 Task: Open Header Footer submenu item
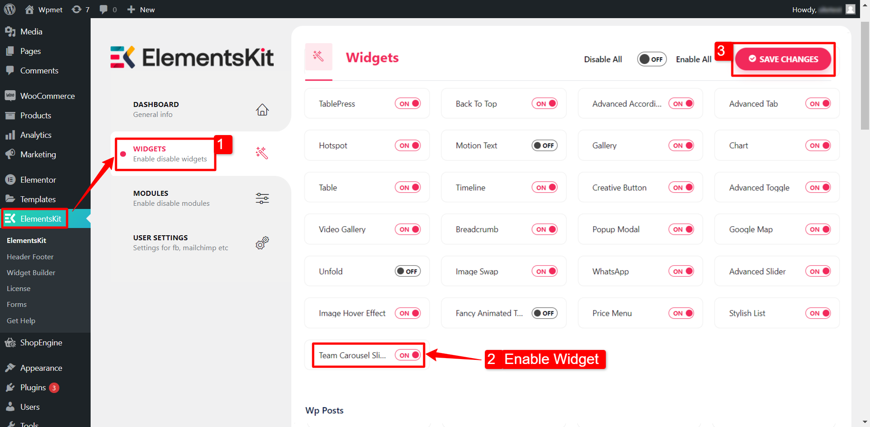pyautogui.click(x=30, y=257)
